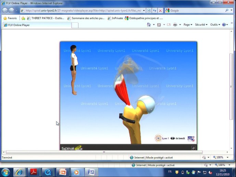Open THIRIET PATRICE - Outlo... favorite link
This screenshot has height=177, width=236.
(46, 18)
